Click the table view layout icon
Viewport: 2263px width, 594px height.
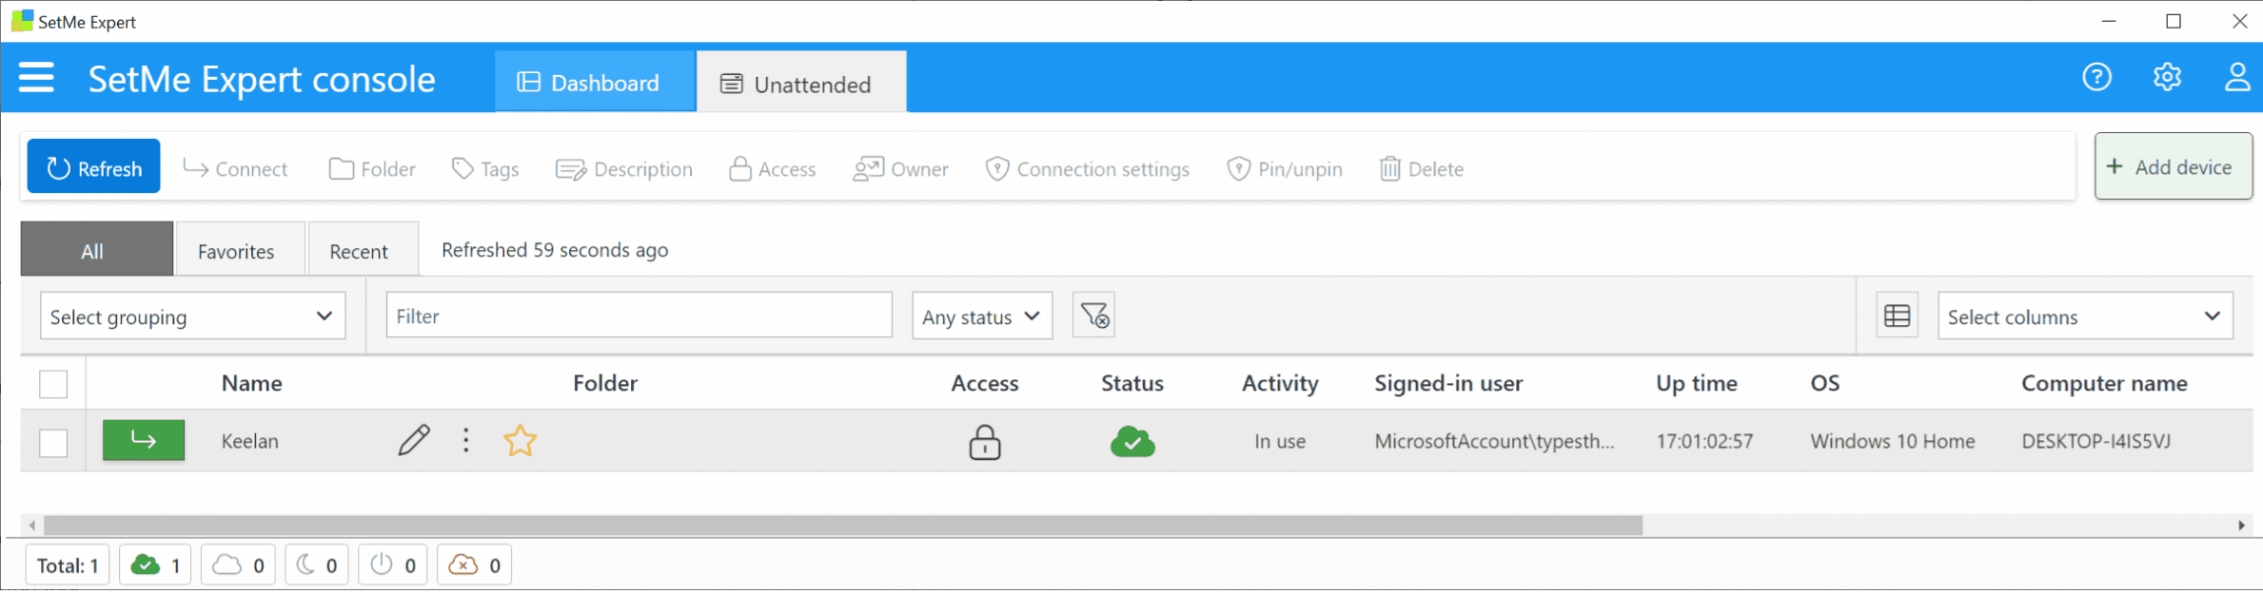tap(1897, 316)
